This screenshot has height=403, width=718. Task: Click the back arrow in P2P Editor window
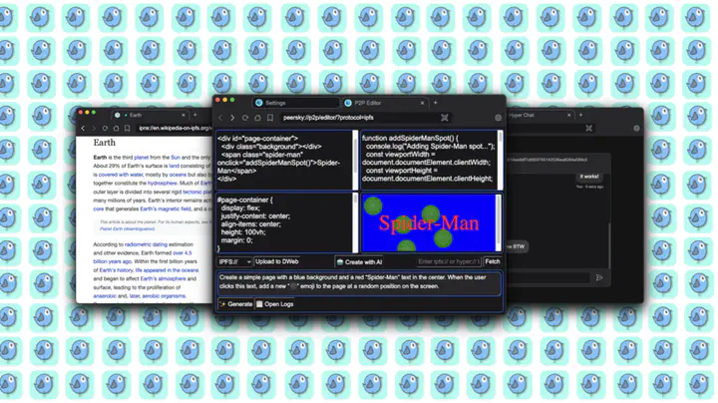[x=221, y=118]
